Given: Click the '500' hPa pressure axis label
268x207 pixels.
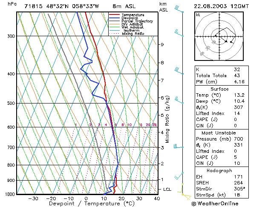Looking at the screenshot, I should pyautogui.click(x=11, y=103).
